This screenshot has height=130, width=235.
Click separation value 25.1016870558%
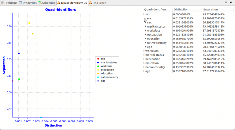click(214, 18)
